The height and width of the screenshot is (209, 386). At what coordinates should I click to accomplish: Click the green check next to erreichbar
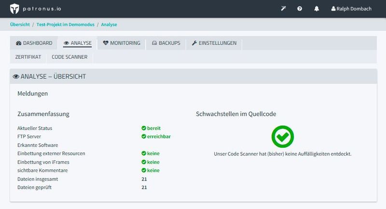[144, 137]
